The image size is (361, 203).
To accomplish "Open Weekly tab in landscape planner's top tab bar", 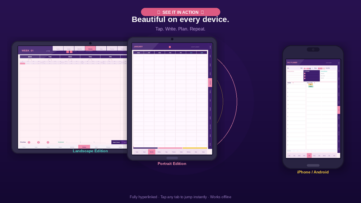I will 90,49.
